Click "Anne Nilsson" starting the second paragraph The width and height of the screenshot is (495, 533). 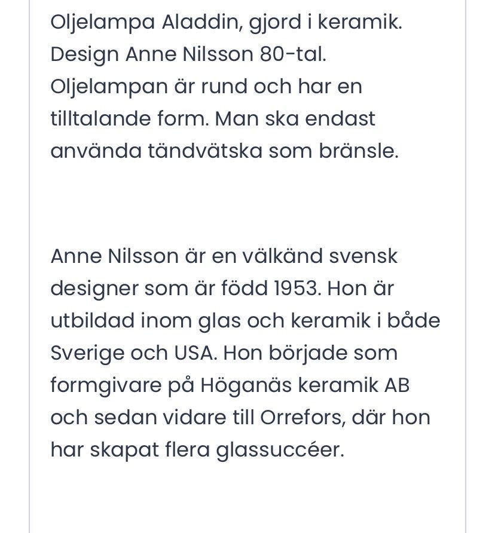pyautogui.click(x=115, y=256)
